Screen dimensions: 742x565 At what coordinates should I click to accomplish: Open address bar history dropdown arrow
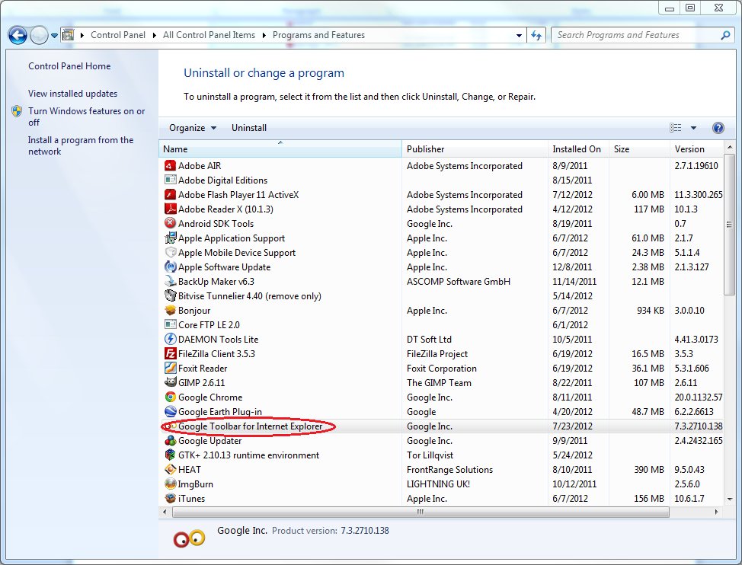point(519,35)
